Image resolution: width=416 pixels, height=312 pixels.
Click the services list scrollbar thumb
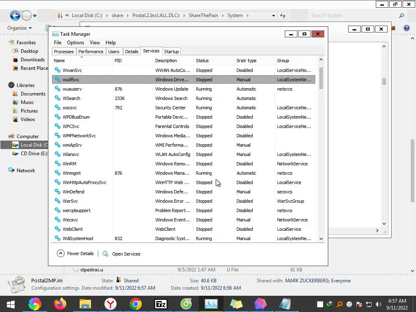click(x=321, y=78)
